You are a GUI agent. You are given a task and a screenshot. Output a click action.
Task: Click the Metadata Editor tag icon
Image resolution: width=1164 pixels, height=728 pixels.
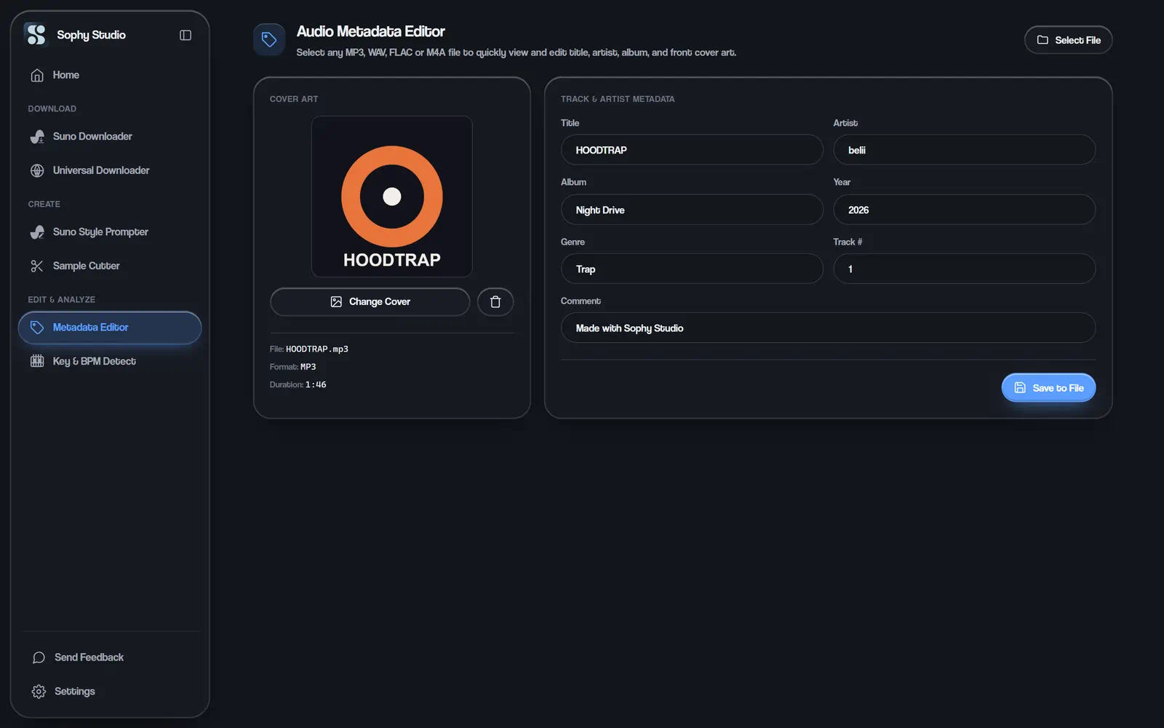[37, 328]
